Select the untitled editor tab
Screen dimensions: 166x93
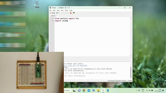tap(53, 16)
